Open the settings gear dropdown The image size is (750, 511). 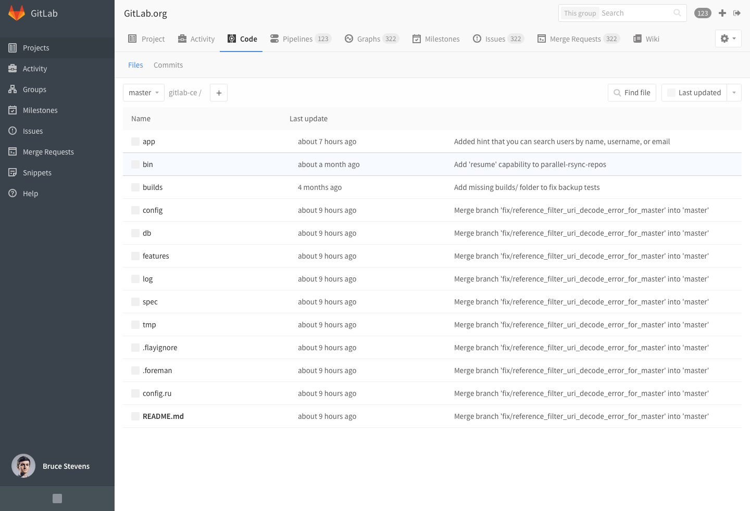(x=728, y=38)
